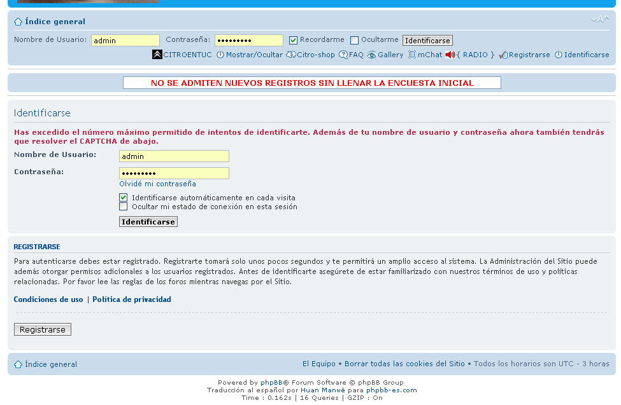The height and width of the screenshot is (405, 621).
Task: Click the Gallery eye icon
Action: click(371, 55)
